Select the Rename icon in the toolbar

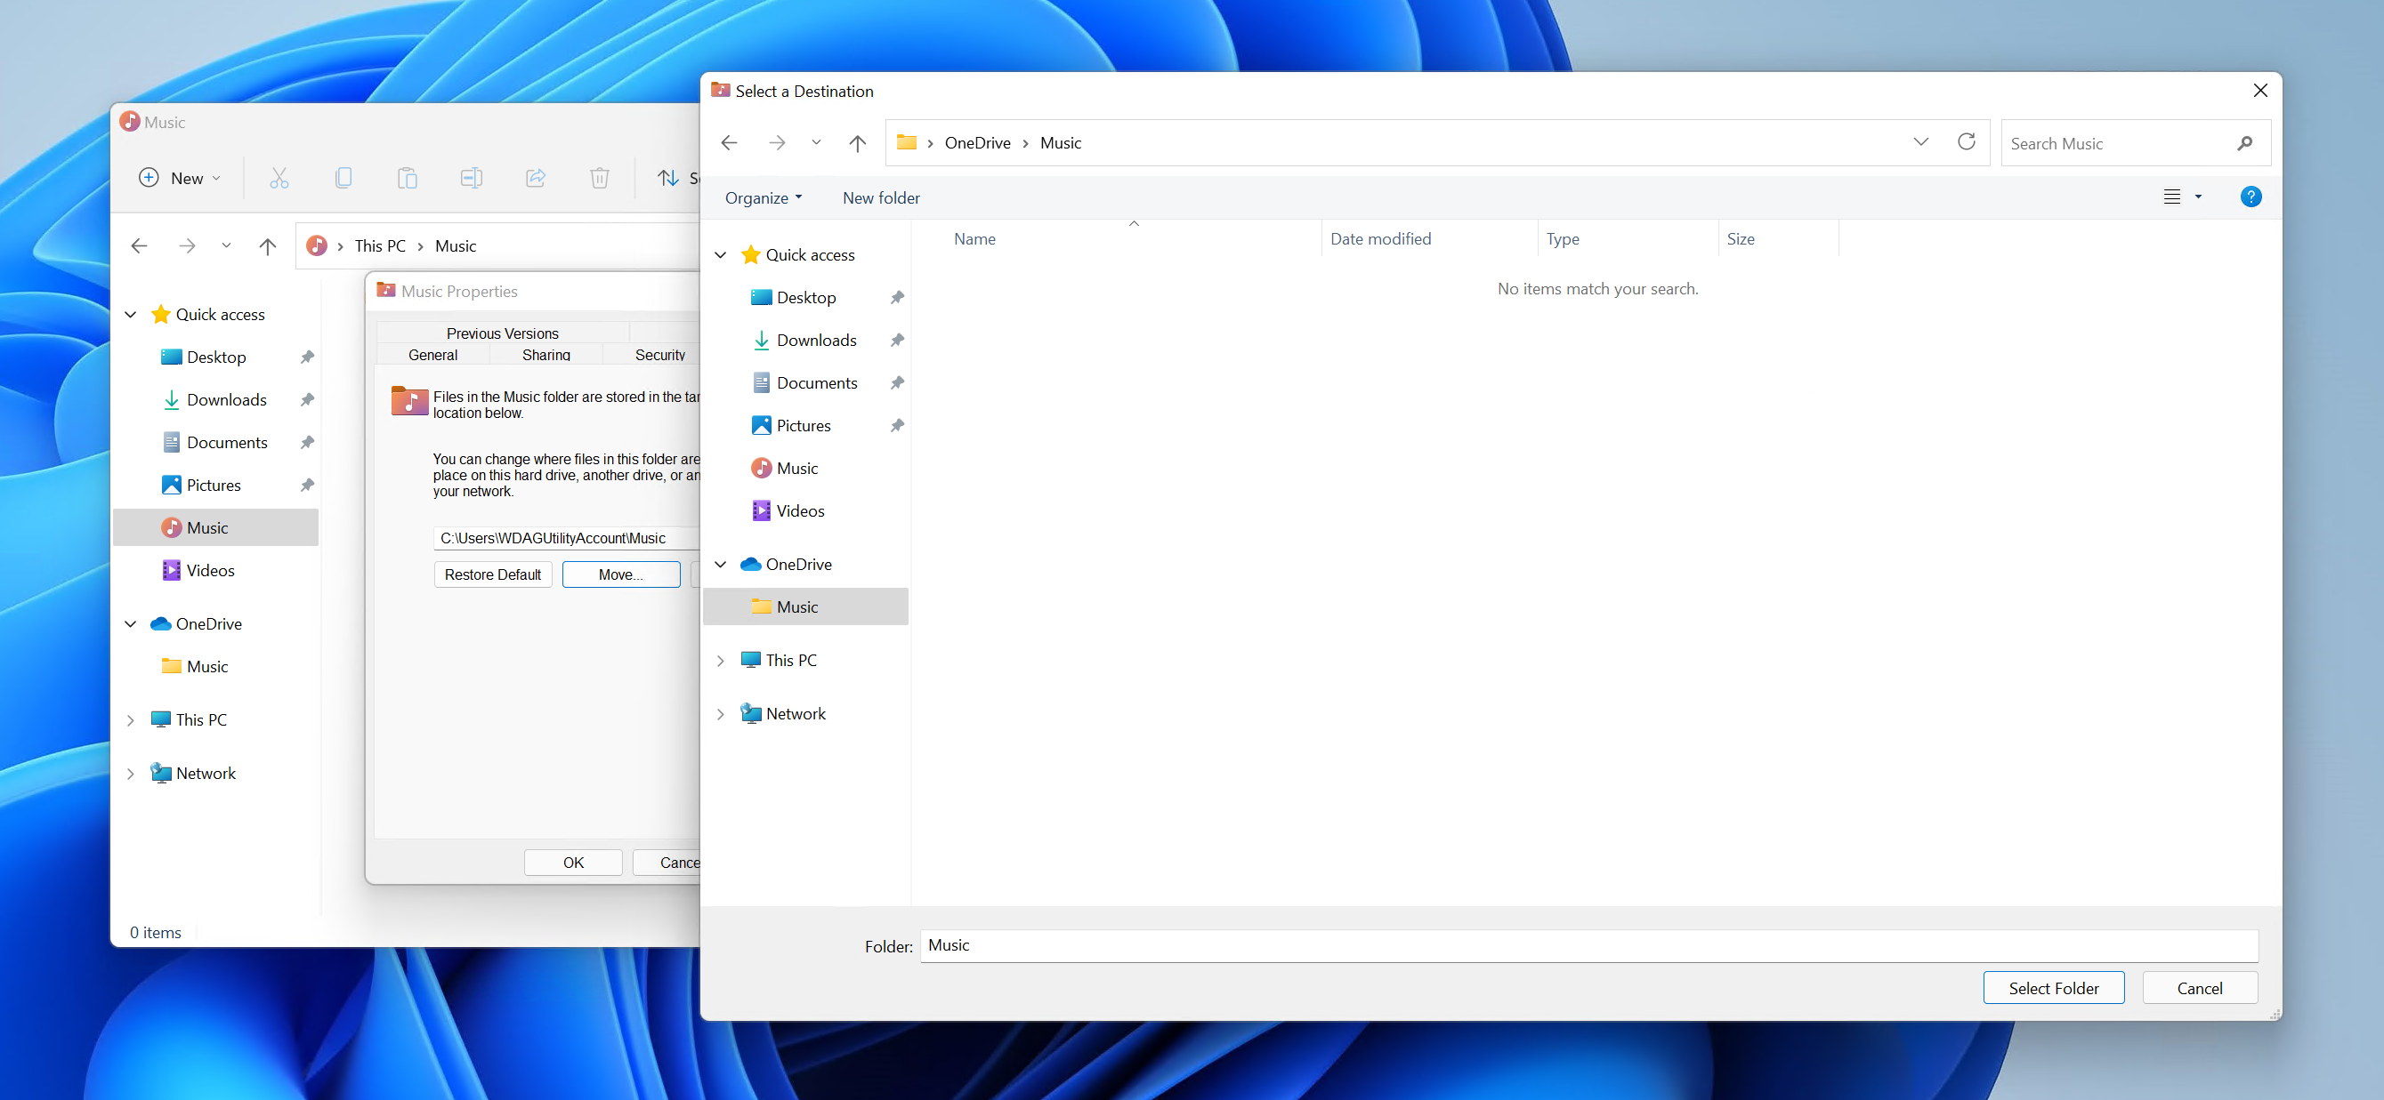click(x=471, y=178)
